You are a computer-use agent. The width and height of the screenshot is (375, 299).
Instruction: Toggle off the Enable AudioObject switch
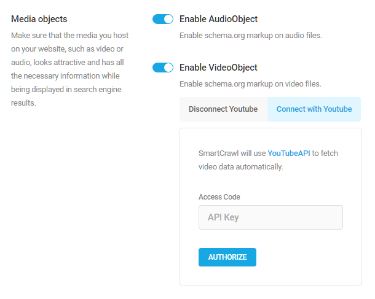click(x=163, y=19)
